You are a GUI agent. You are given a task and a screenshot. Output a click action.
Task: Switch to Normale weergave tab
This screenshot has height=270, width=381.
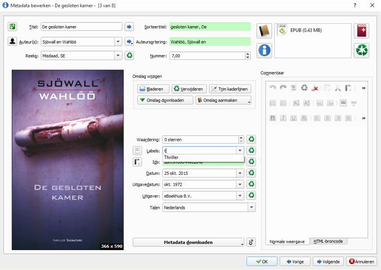pyautogui.click(x=287, y=242)
